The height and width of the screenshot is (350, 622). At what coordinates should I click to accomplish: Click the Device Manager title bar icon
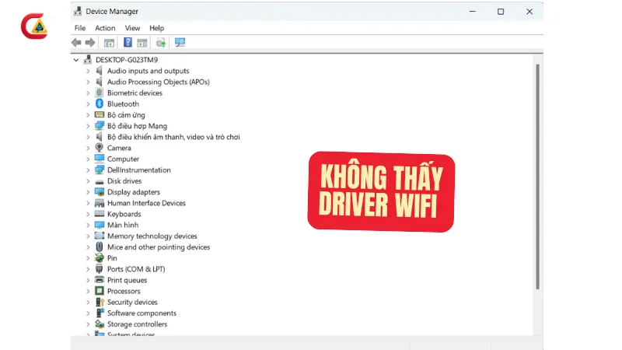click(x=78, y=11)
